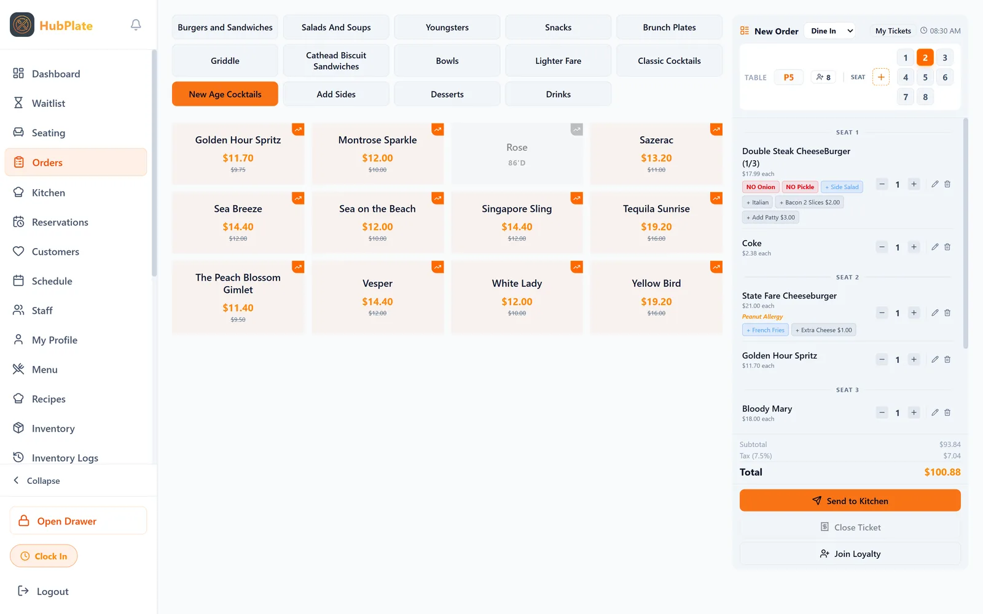
Task: Collapse the sidebar navigation
Action: tap(37, 481)
